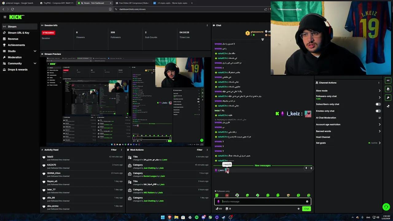Open Stream in the left sidebar
This screenshot has width=393, height=221.
tap(20, 27)
